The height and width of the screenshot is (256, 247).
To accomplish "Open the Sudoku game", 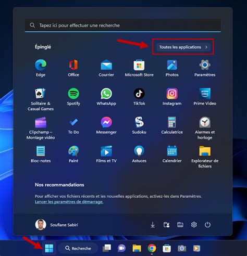I will (x=139, y=125).
